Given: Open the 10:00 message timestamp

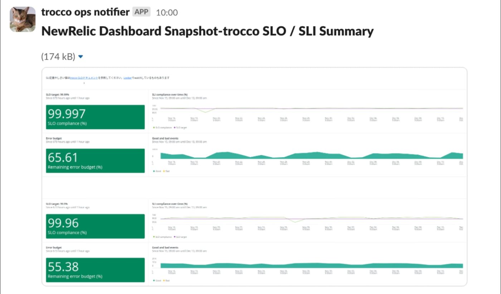Looking at the screenshot, I should tap(167, 13).
